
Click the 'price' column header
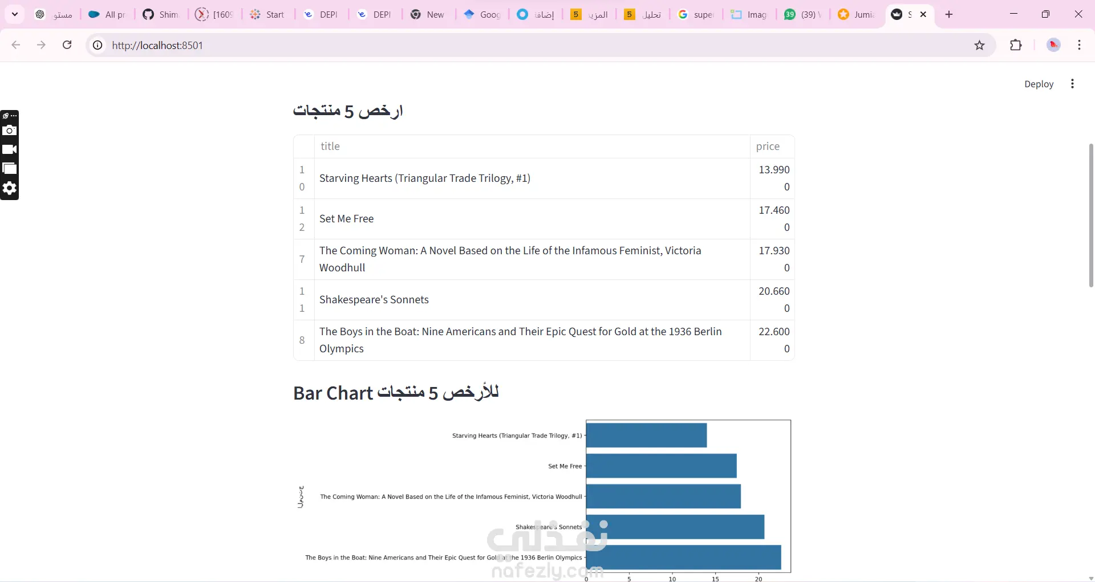[x=772, y=146]
